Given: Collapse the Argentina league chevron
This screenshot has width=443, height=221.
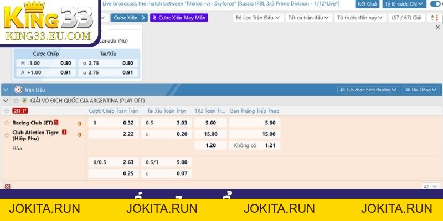Looking at the screenshot, I should [6, 101].
